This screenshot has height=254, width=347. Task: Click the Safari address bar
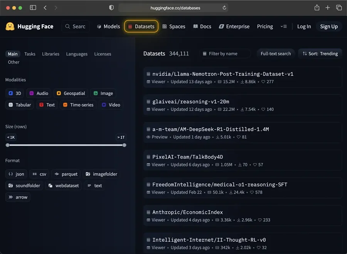(173, 8)
